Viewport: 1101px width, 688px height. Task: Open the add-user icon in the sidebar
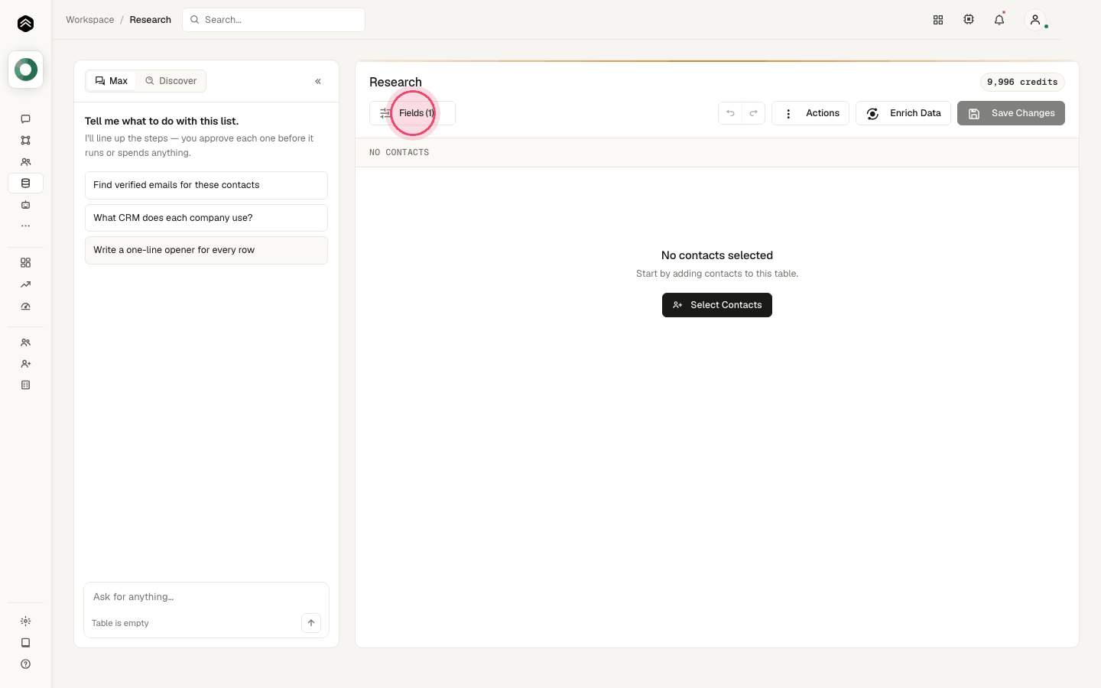pos(25,364)
